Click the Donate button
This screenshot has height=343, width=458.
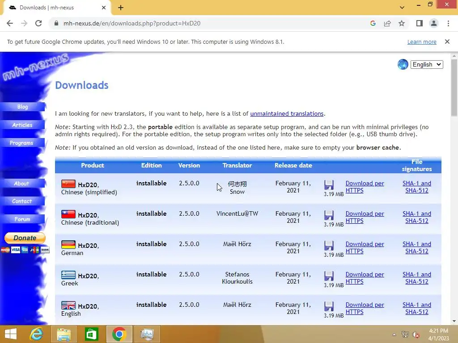coord(25,238)
